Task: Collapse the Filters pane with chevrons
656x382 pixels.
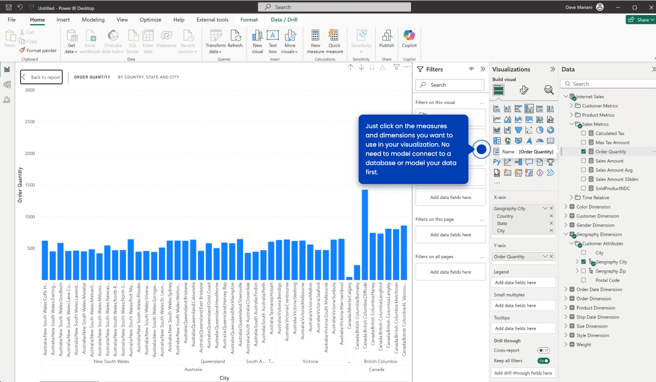Action: pyautogui.click(x=483, y=69)
